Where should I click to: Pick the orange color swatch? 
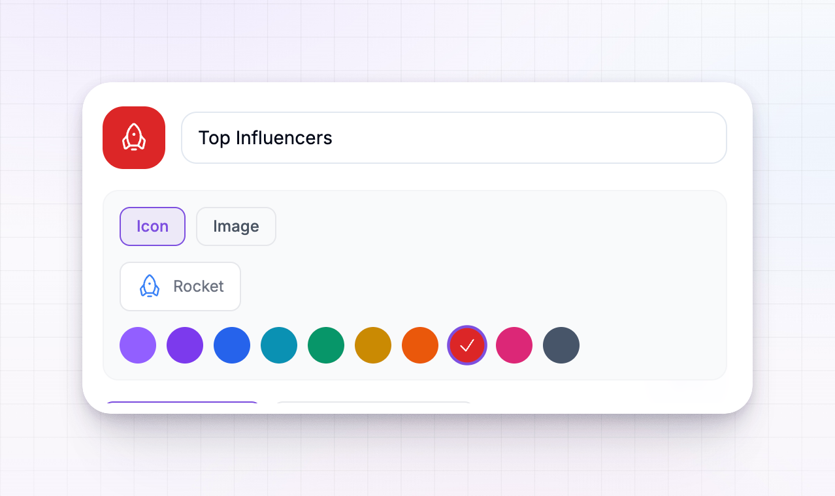(420, 345)
